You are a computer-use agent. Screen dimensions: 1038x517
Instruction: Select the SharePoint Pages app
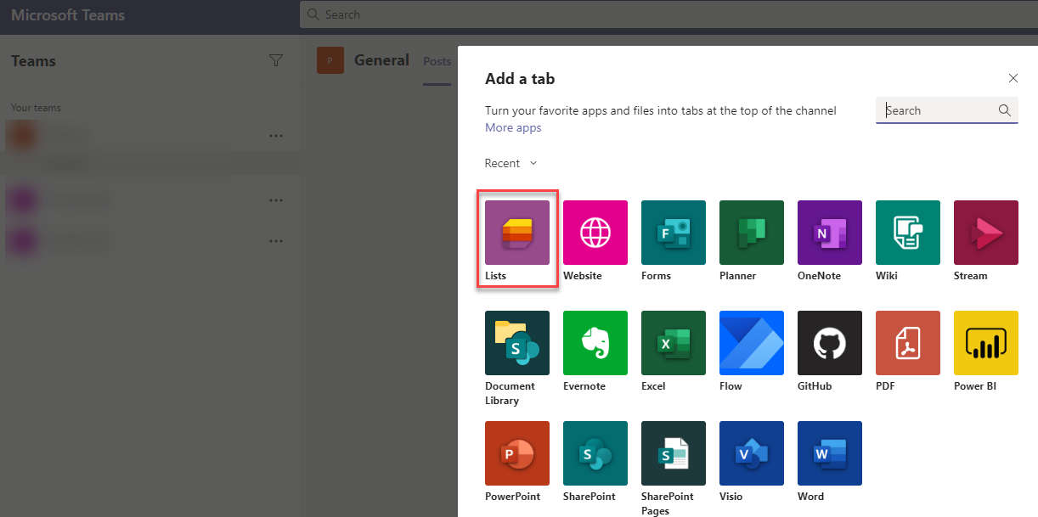coord(673,452)
